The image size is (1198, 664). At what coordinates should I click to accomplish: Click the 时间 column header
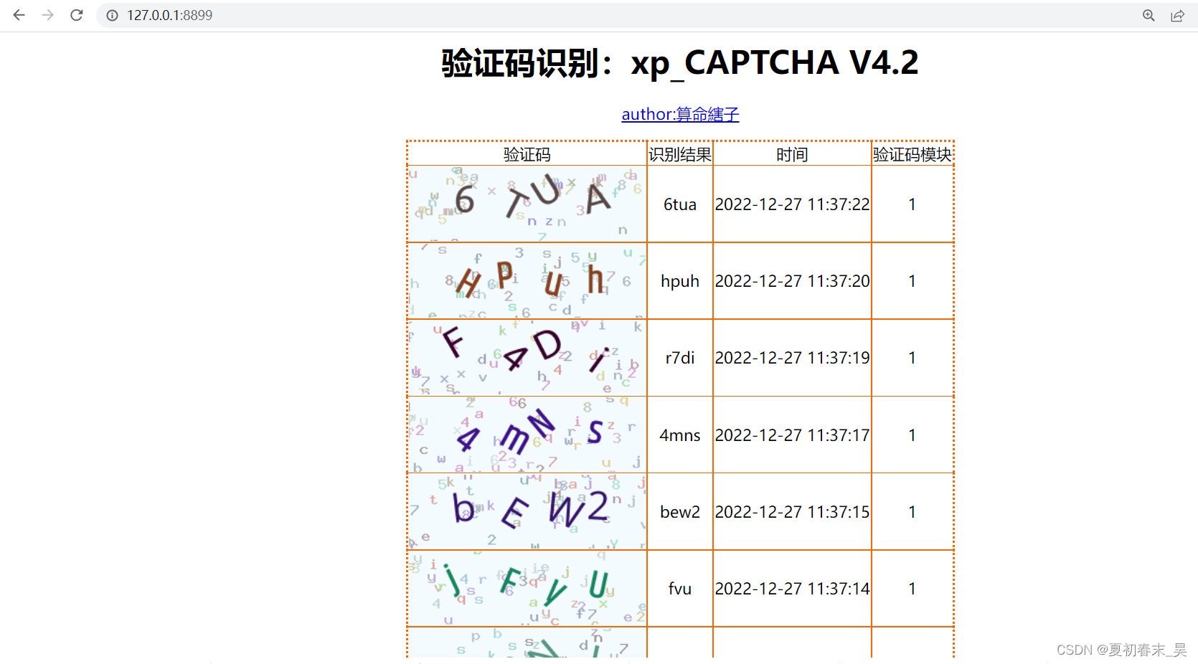click(792, 154)
